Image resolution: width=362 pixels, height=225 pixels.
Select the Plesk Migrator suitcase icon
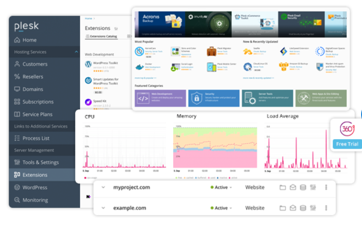211,52
